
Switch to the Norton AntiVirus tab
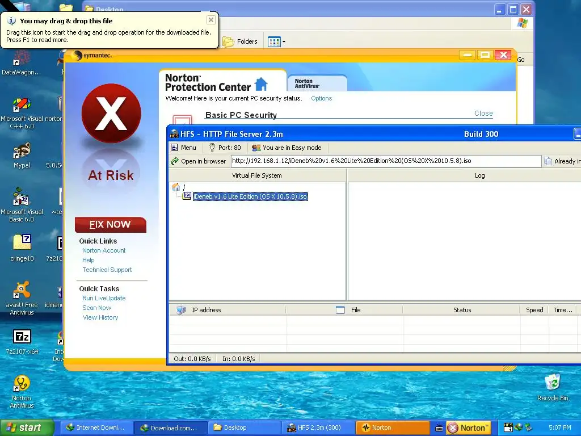(x=317, y=83)
